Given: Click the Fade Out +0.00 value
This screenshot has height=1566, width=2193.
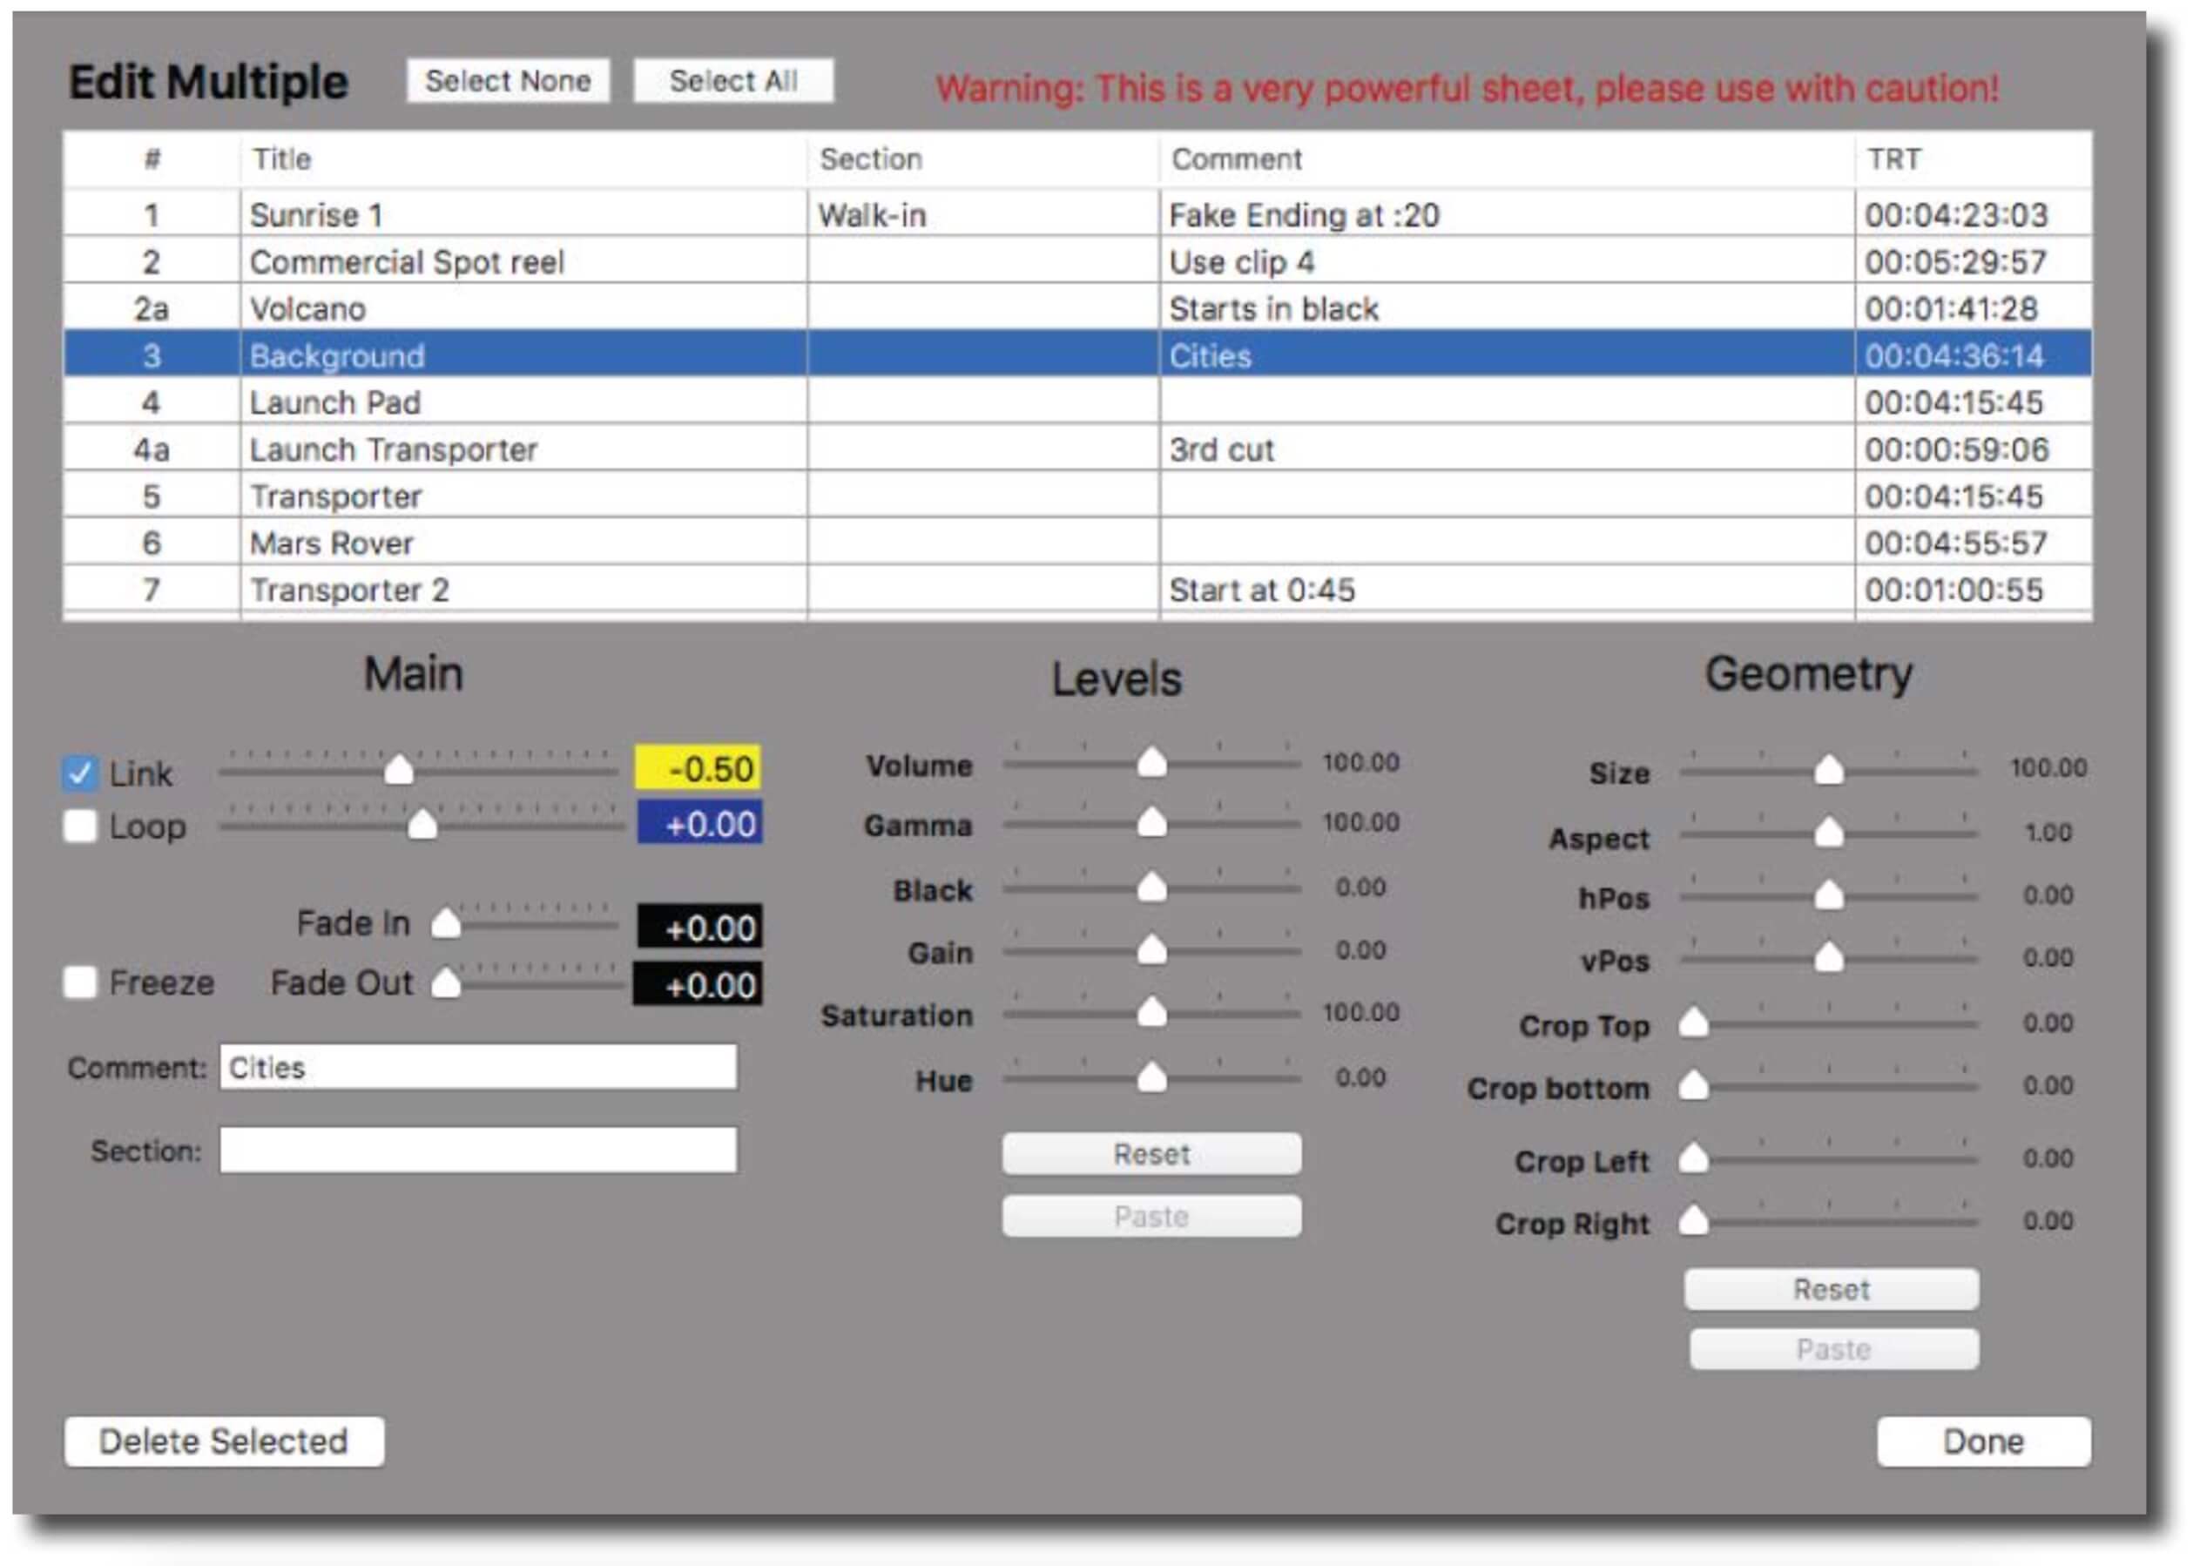Looking at the screenshot, I should coord(697,984).
